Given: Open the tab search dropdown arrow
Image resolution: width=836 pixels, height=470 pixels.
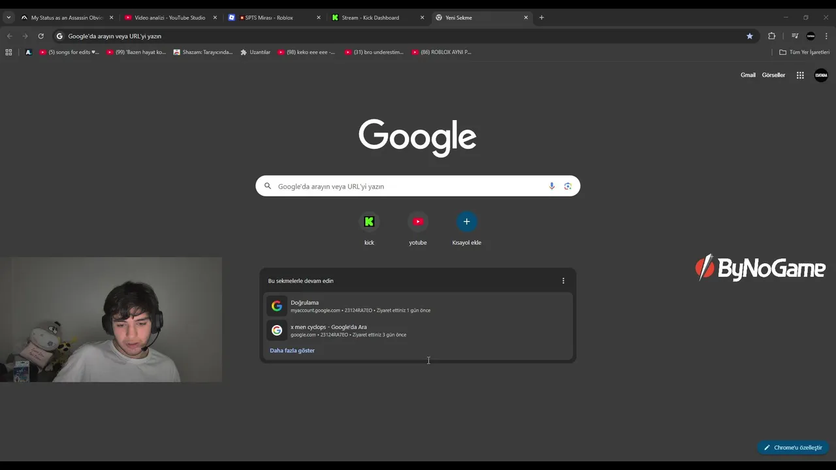Looking at the screenshot, I should pos(8,18).
